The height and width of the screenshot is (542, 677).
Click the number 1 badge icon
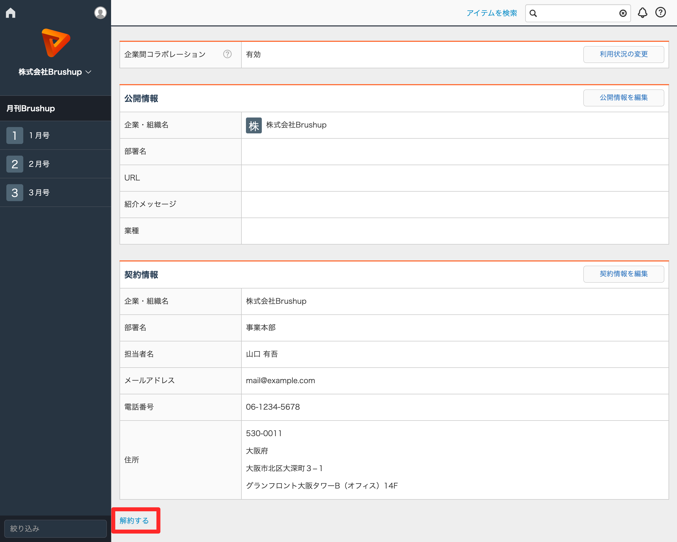15,135
